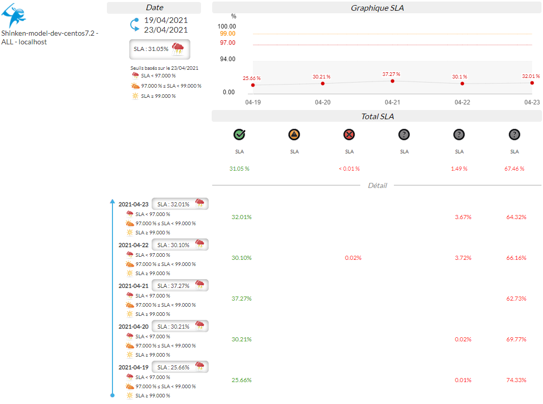Image resolution: width=543 pixels, height=404 pixels.
Task: Click the orange 99.00 threshold axis label
Action: (x=227, y=34)
